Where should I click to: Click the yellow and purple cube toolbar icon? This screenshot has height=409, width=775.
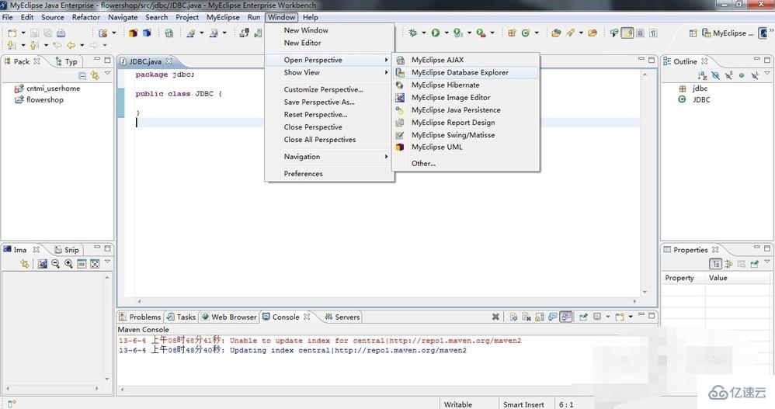pyautogui.click(x=133, y=33)
